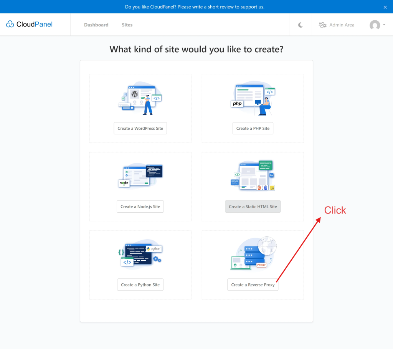Screen dimensions: 393x349
Task: Close the blue review banner
Action: 385,7
